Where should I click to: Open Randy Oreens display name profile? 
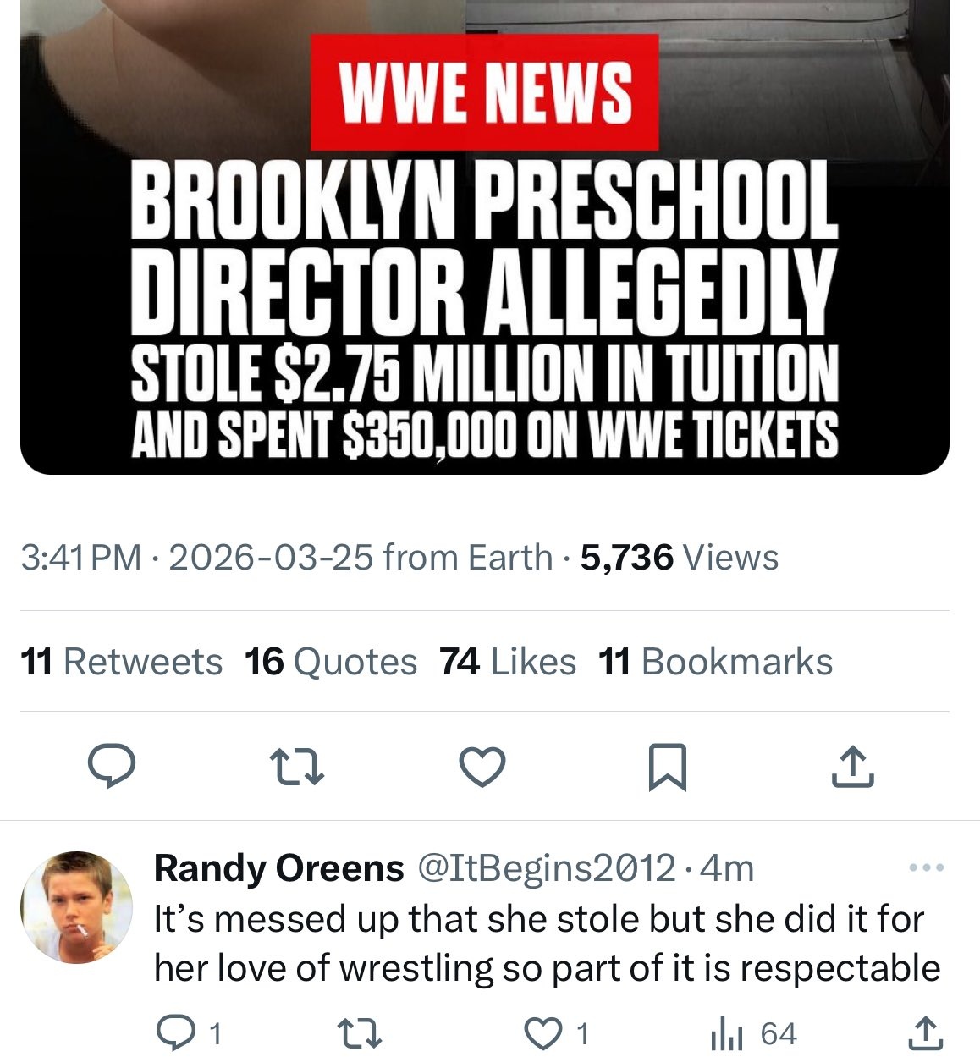coord(279,868)
